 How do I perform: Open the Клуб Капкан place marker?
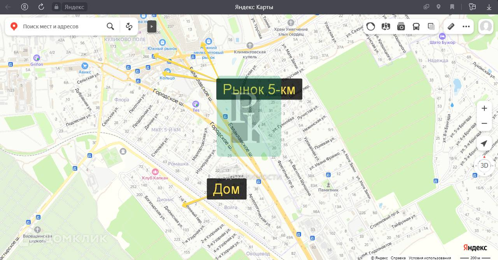click(155, 172)
